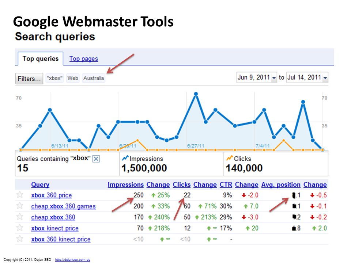Click the 250 impressions value
This screenshot has width=351, height=263.
[x=139, y=195]
